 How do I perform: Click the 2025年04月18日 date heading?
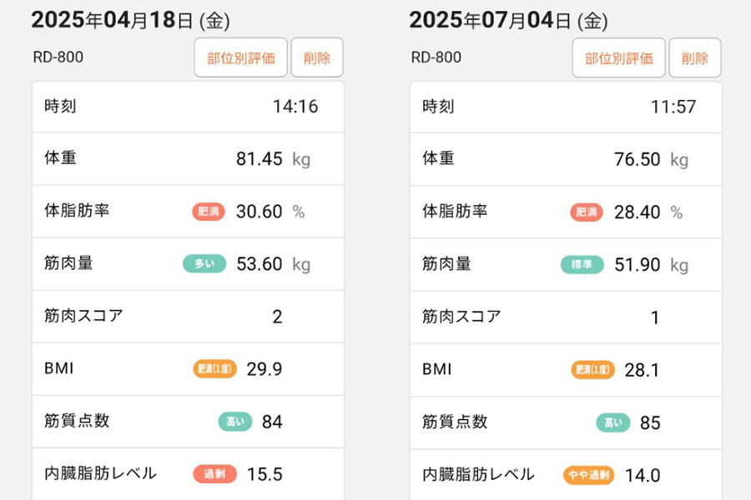(x=130, y=21)
